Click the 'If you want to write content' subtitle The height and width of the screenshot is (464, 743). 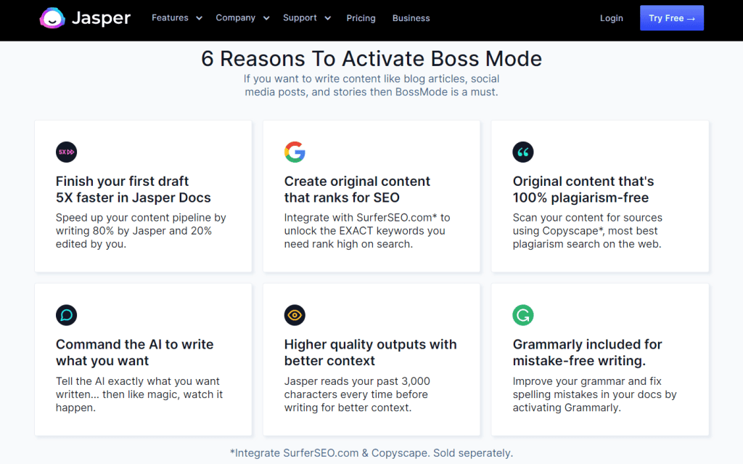click(x=371, y=86)
